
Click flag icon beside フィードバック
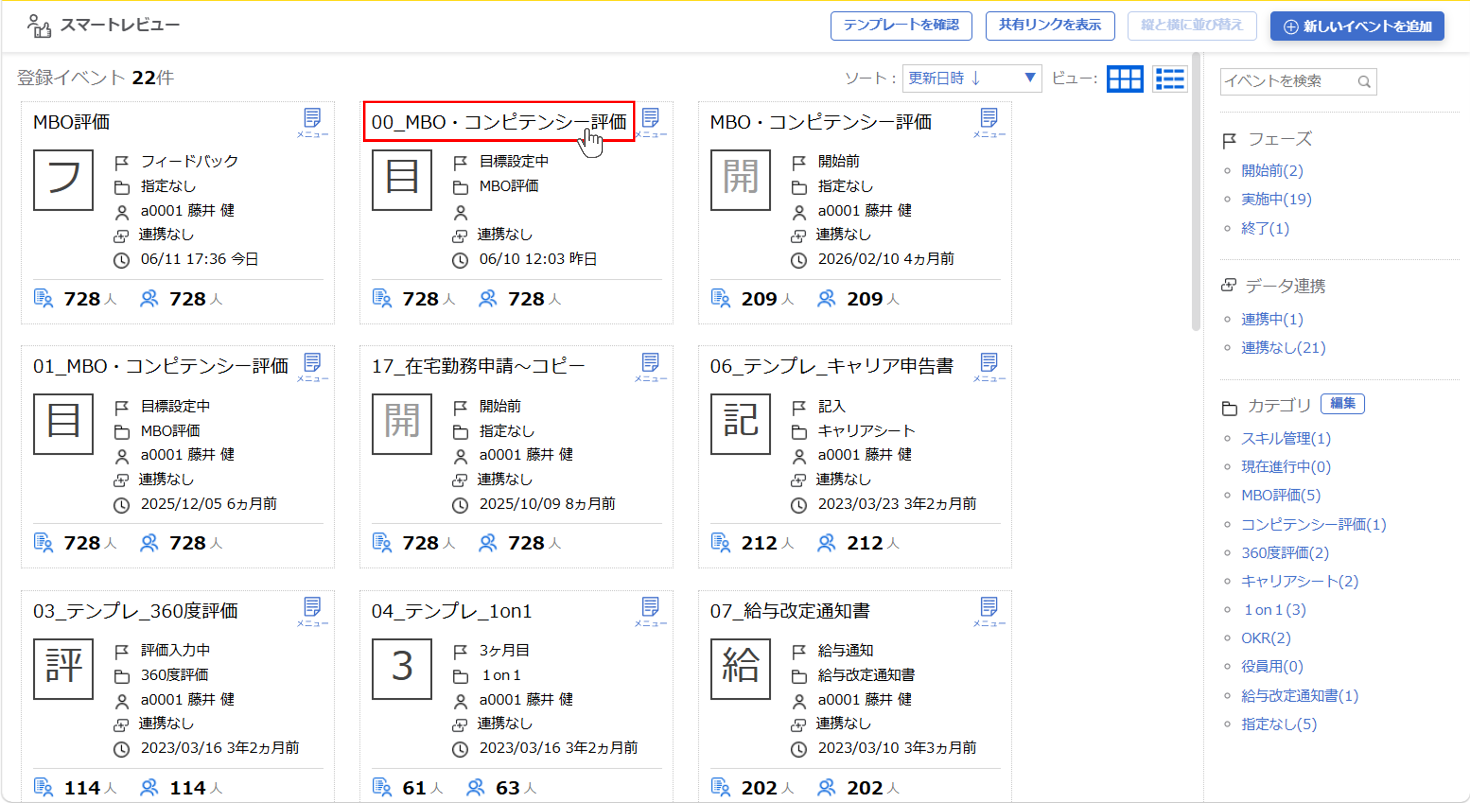122,163
